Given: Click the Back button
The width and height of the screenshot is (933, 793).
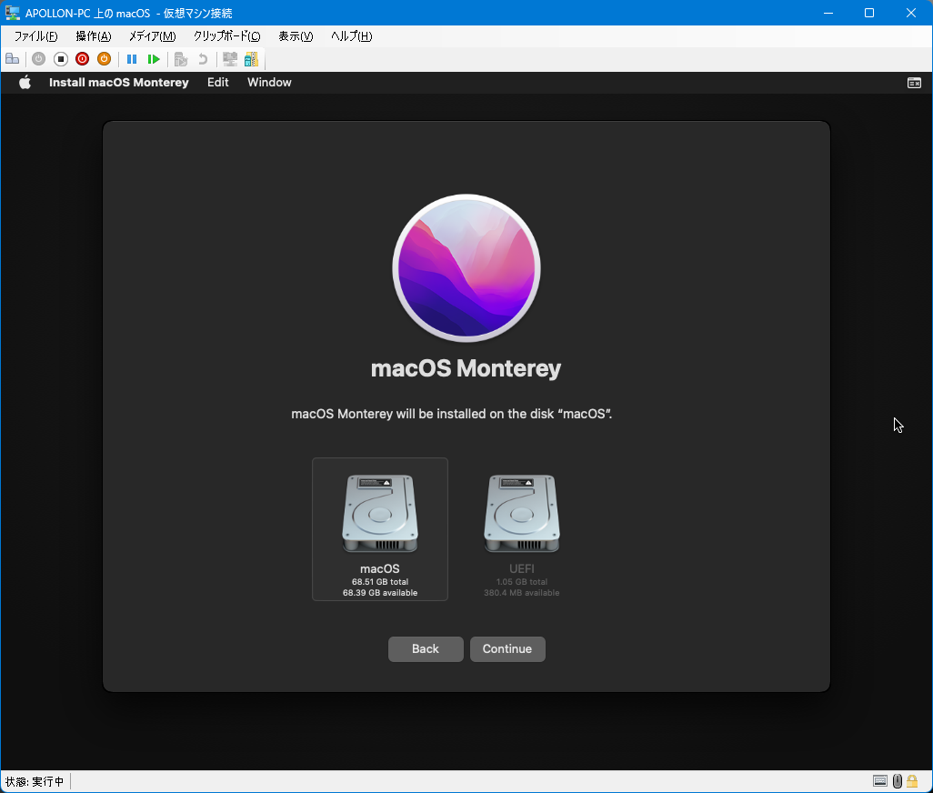Looking at the screenshot, I should [x=426, y=649].
